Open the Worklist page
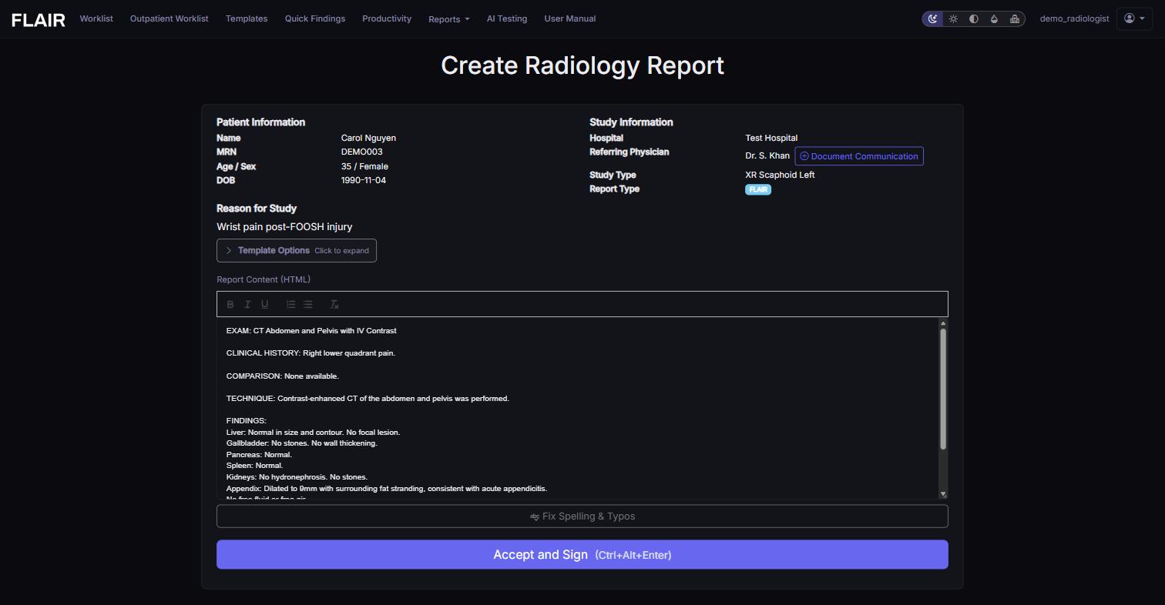Screen dimensions: 1165x605 [96, 18]
